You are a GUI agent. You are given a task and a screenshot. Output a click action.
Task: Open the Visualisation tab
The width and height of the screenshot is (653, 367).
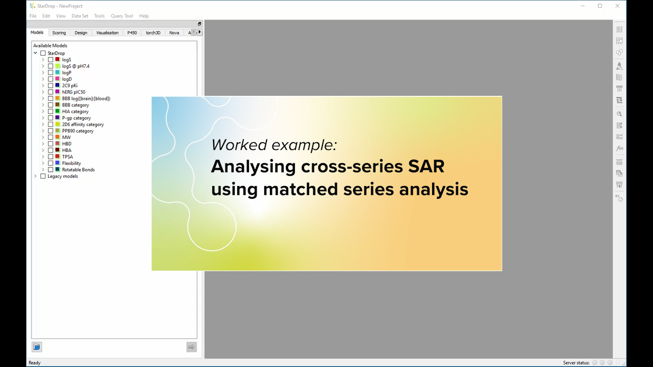[x=107, y=33]
